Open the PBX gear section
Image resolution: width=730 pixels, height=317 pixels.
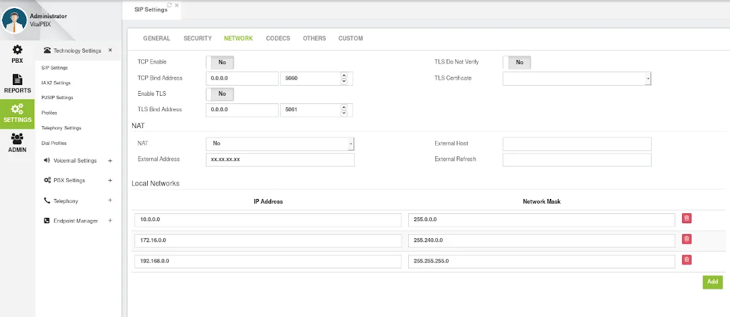point(18,55)
